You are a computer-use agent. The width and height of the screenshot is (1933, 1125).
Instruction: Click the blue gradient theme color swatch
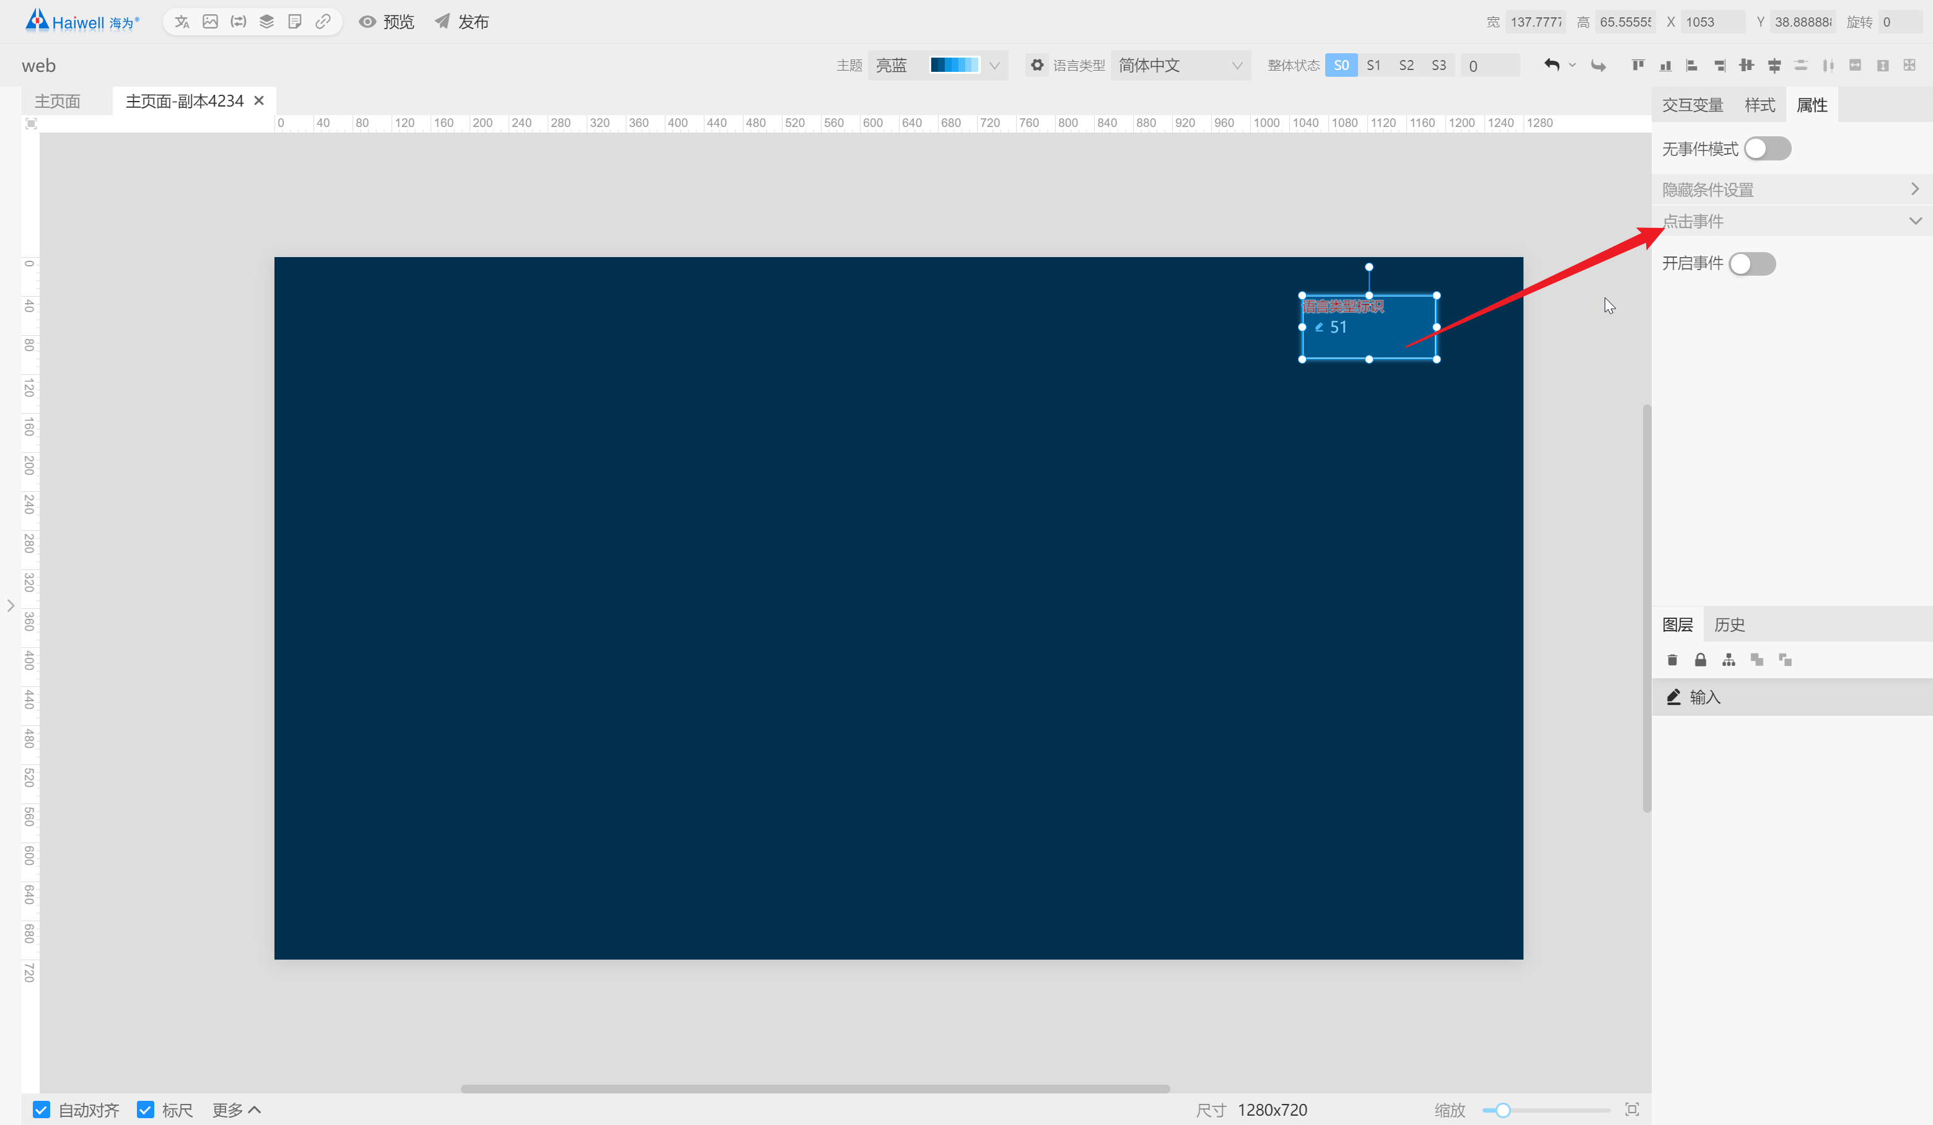point(954,65)
